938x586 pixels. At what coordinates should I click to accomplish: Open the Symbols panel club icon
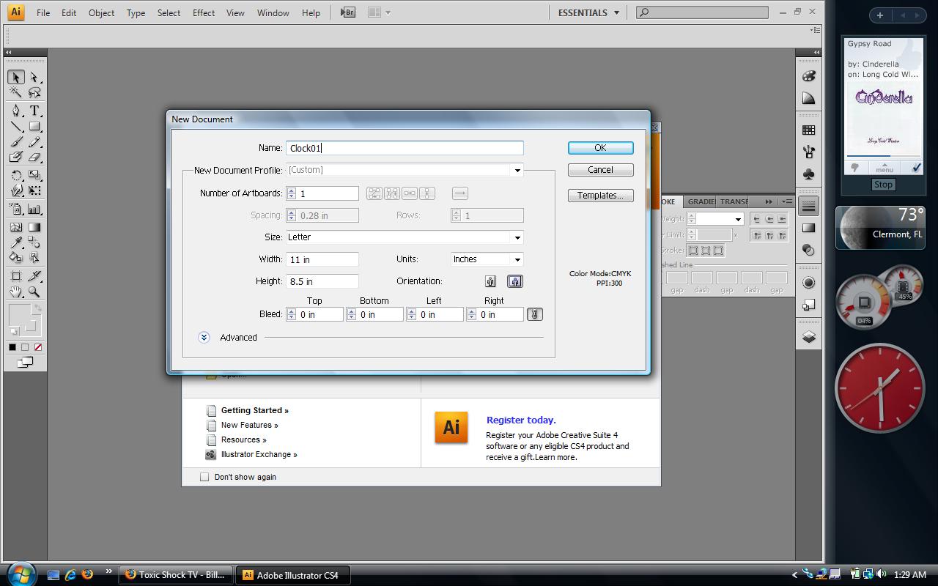[809, 174]
